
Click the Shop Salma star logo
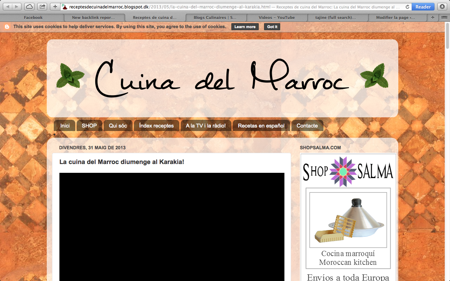pyautogui.click(x=343, y=172)
